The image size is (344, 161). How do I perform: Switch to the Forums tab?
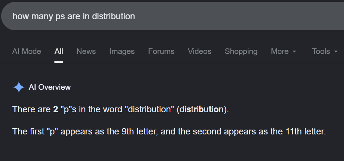click(x=161, y=51)
